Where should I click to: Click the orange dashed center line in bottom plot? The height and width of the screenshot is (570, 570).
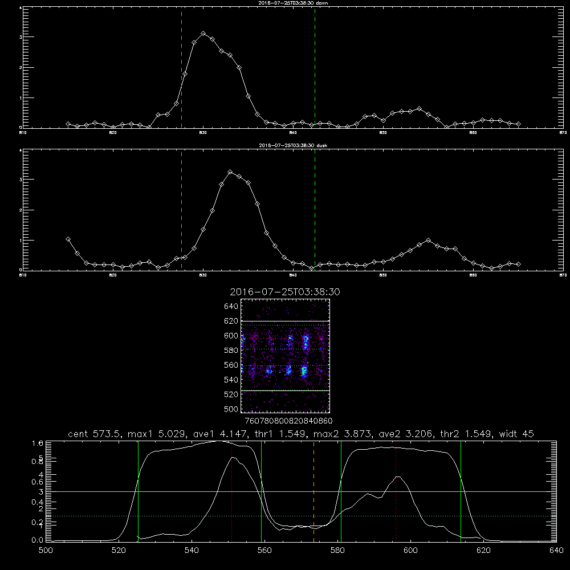coord(313,491)
